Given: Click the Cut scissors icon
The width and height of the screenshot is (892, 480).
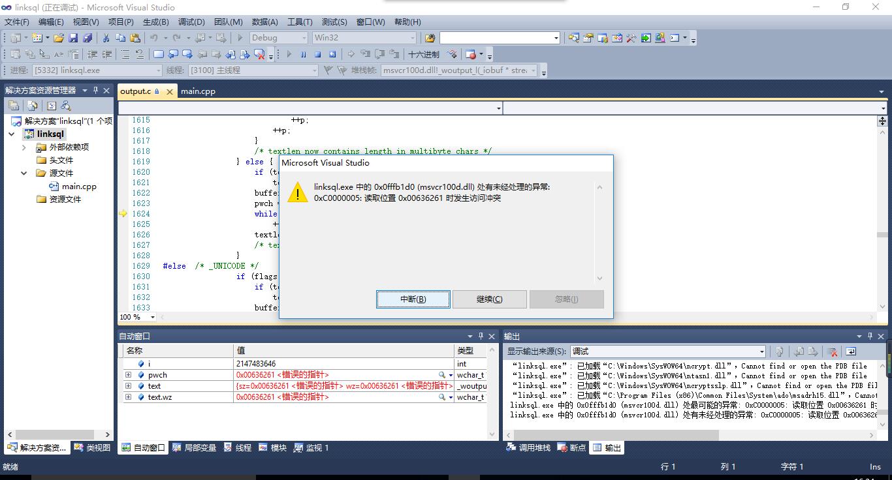Looking at the screenshot, I should pos(106,38).
